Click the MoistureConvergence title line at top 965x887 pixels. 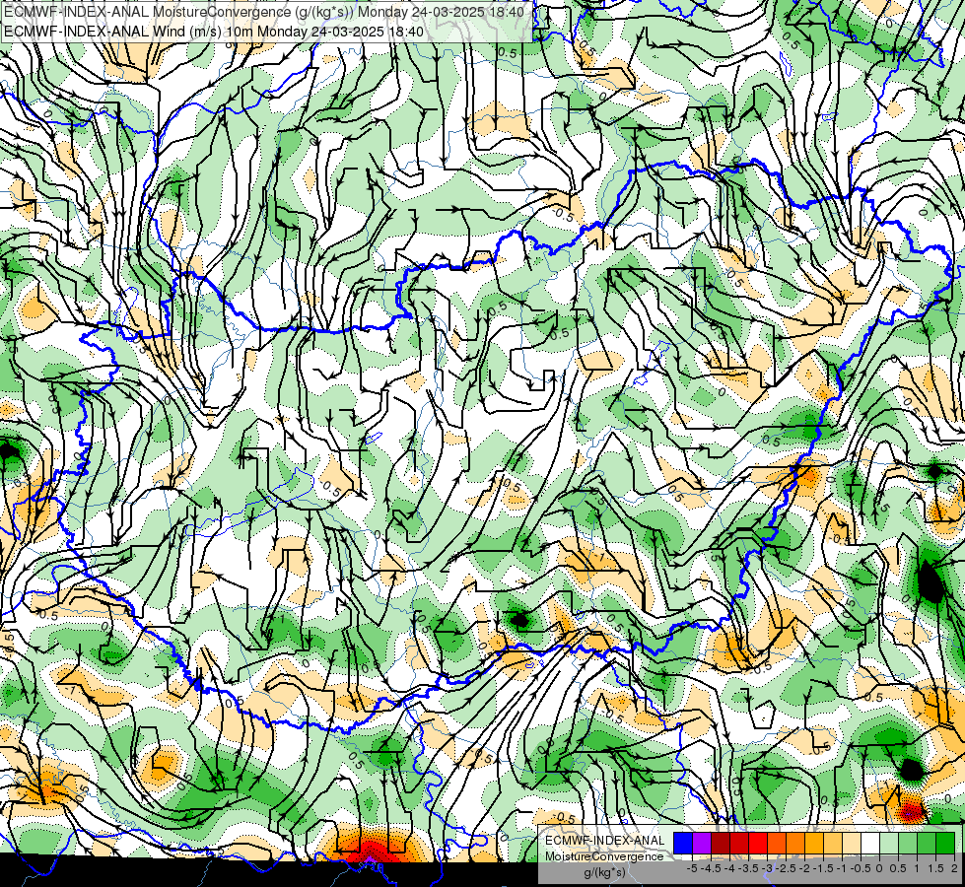[x=264, y=12]
